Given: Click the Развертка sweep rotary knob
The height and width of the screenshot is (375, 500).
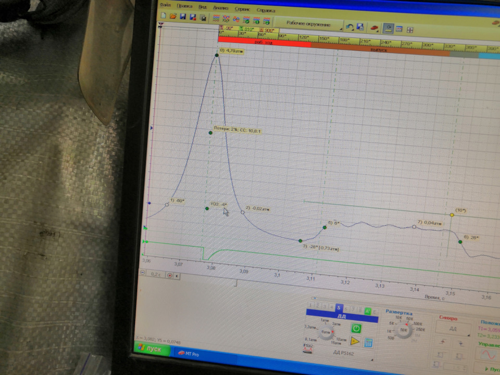Looking at the screenshot, I should (x=403, y=330).
